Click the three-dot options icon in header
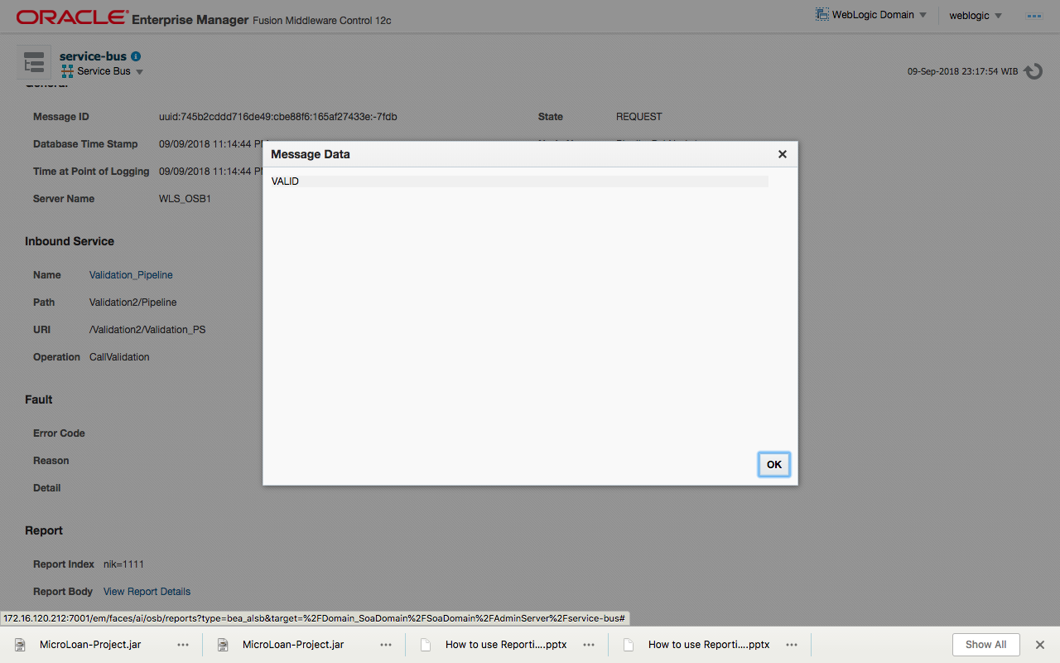 1033,16
